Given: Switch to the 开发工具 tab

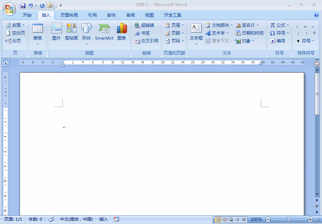Looking at the screenshot, I should click(173, 15).
